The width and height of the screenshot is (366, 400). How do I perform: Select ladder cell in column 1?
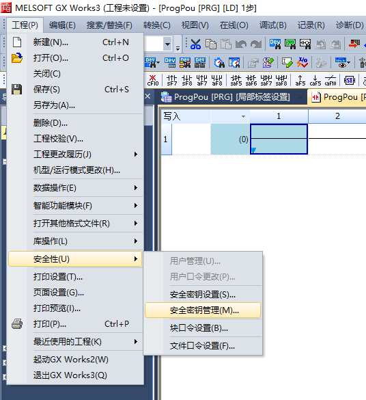click(x=279, y=139)
